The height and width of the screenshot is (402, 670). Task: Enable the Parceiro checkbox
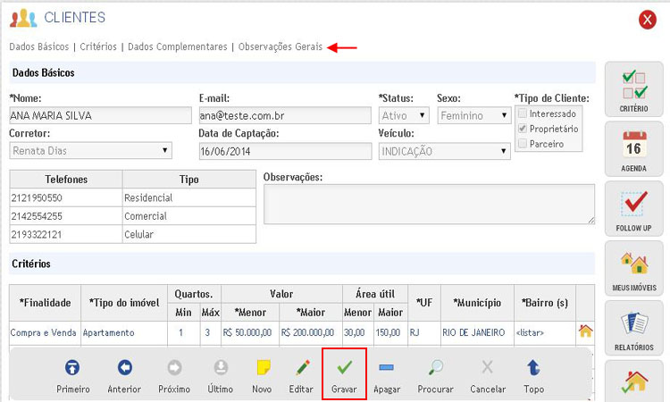[523, 143]
